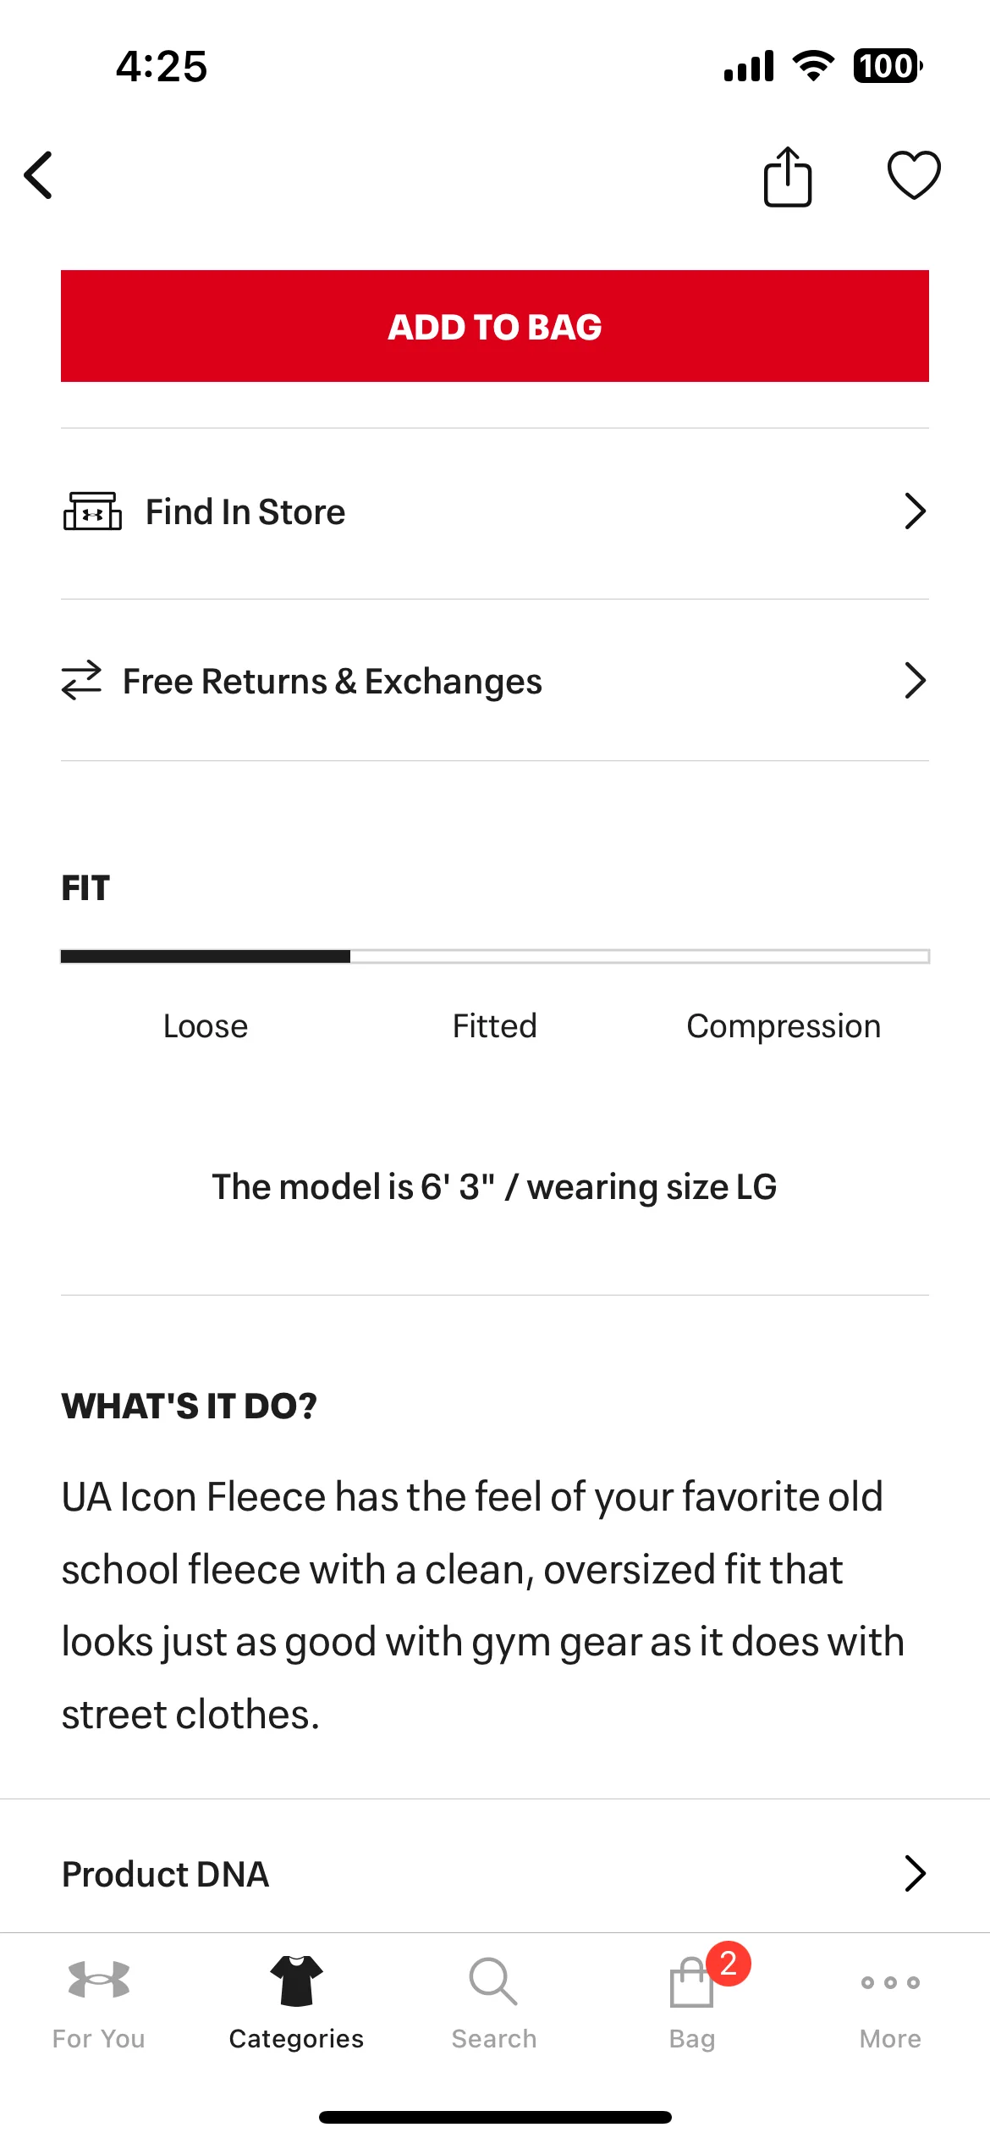Click the Fitted fit label

(495, 1026)
